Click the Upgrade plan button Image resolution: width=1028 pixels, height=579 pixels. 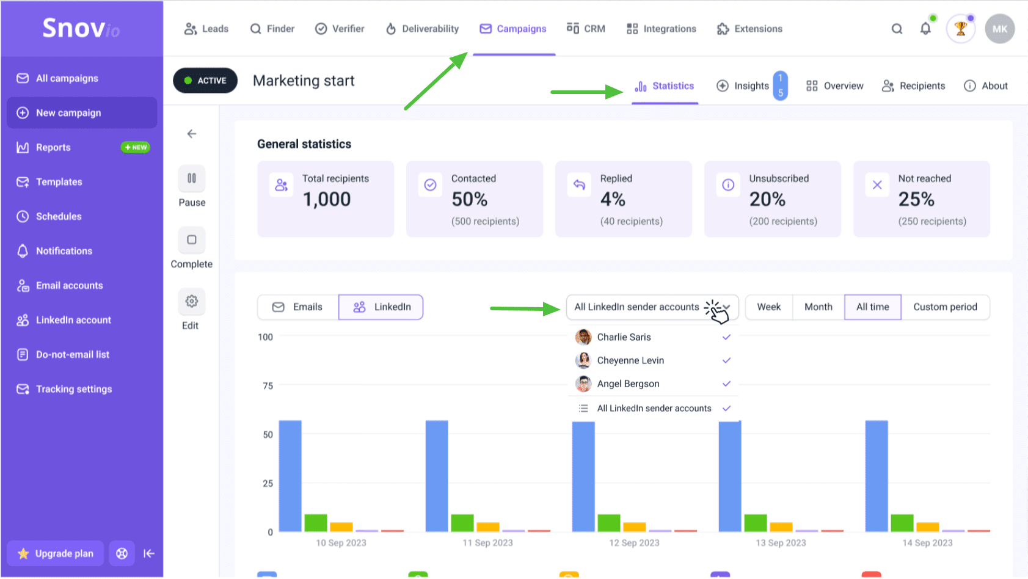coord(56,553)
